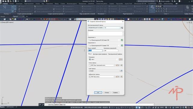Edit alignment label set icon button
The width and height of the screenshot is (193, 109).
coord(117,77)
